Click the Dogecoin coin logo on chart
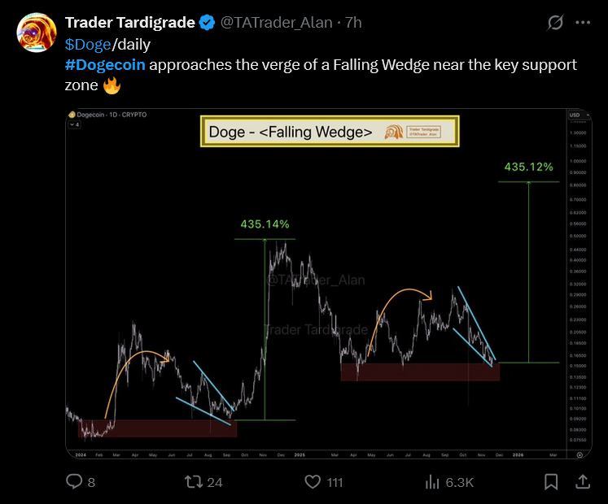 72,115
